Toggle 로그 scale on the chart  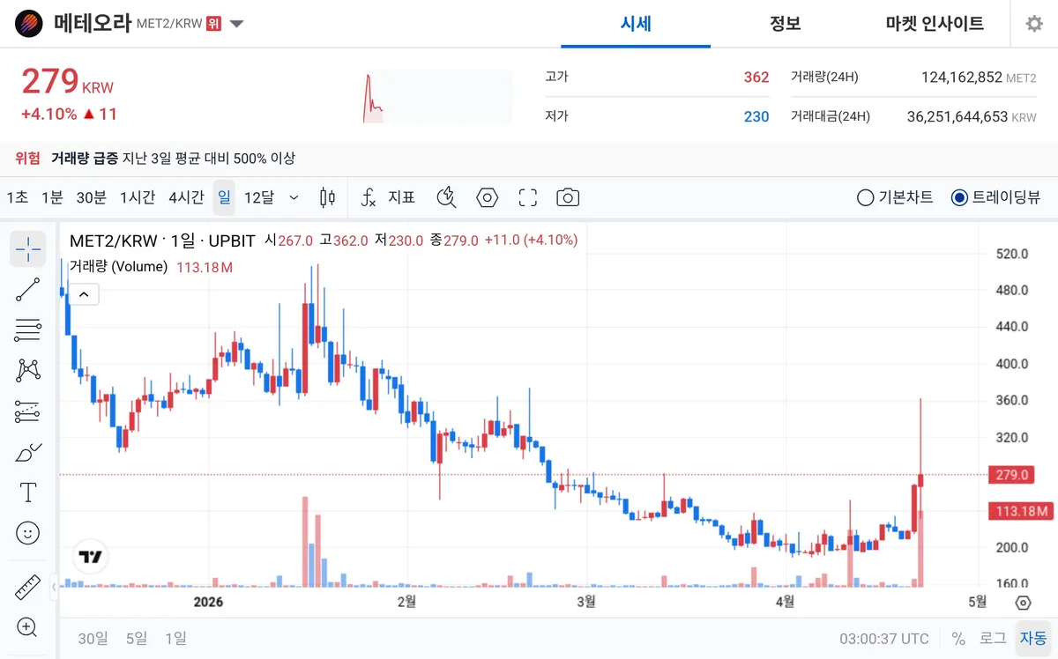point(993,639)
